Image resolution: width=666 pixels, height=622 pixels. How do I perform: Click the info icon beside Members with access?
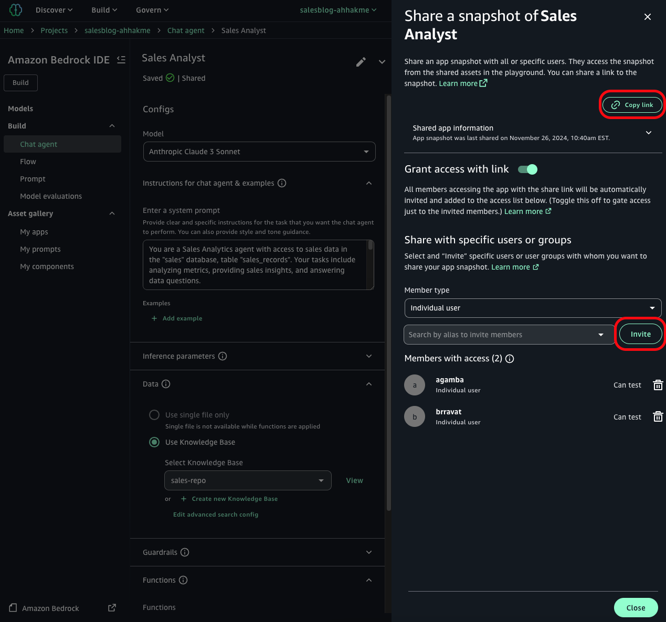510,359
